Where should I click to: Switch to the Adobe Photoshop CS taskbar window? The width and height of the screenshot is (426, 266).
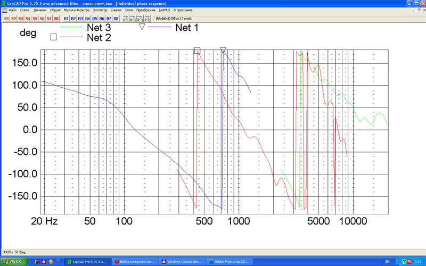pos(230,262)
